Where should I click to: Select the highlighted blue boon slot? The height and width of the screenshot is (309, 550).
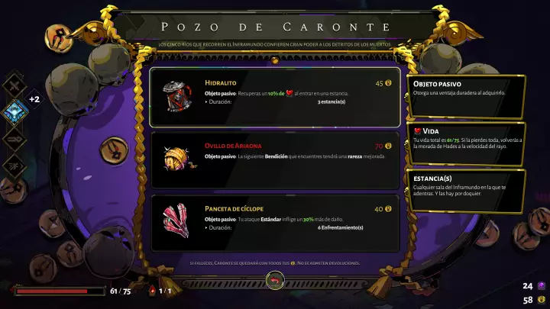[15, 112]
